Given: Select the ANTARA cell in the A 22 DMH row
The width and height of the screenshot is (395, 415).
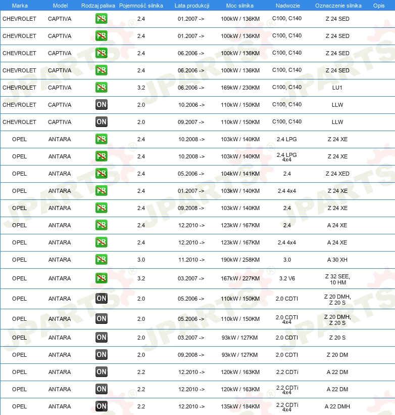Looking at the screenshot, I should [60, 406].
